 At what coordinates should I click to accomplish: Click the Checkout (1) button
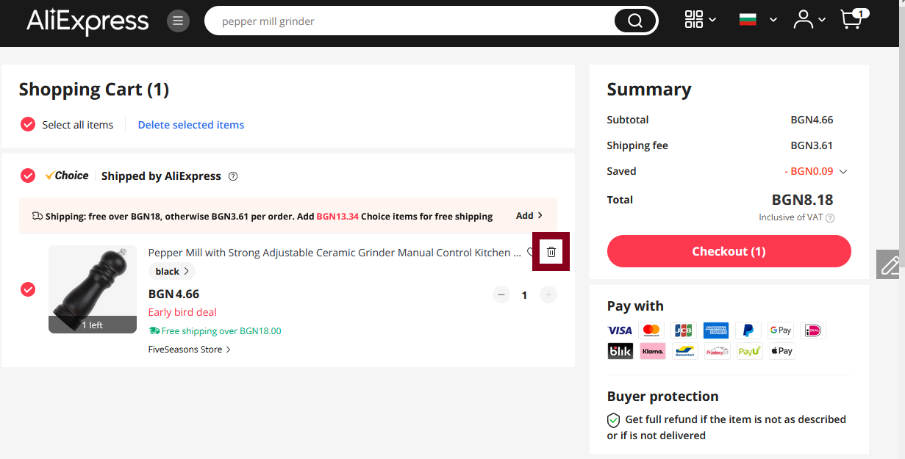coord(729,251)
